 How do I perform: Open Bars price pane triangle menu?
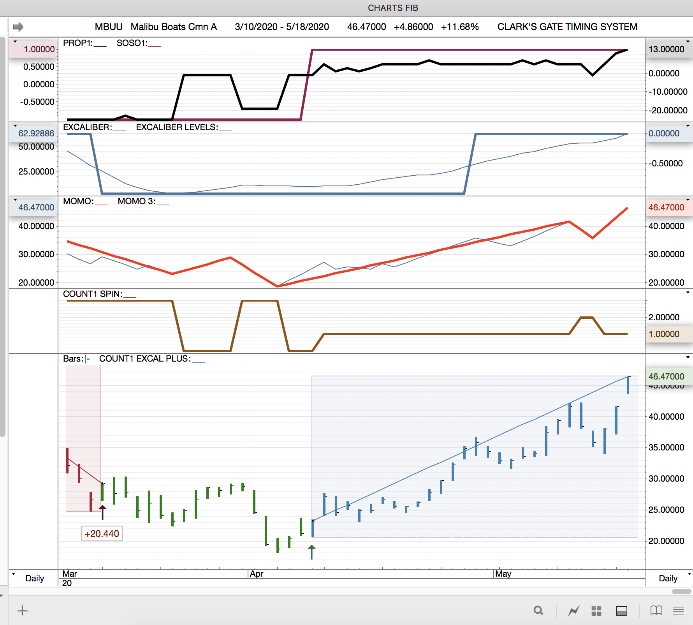pyautogui.click(x=688, y=357)
